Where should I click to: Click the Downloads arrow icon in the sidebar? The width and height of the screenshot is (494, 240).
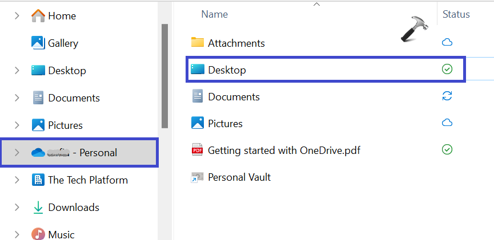click(38, 208)
